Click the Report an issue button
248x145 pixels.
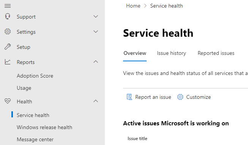149,97
